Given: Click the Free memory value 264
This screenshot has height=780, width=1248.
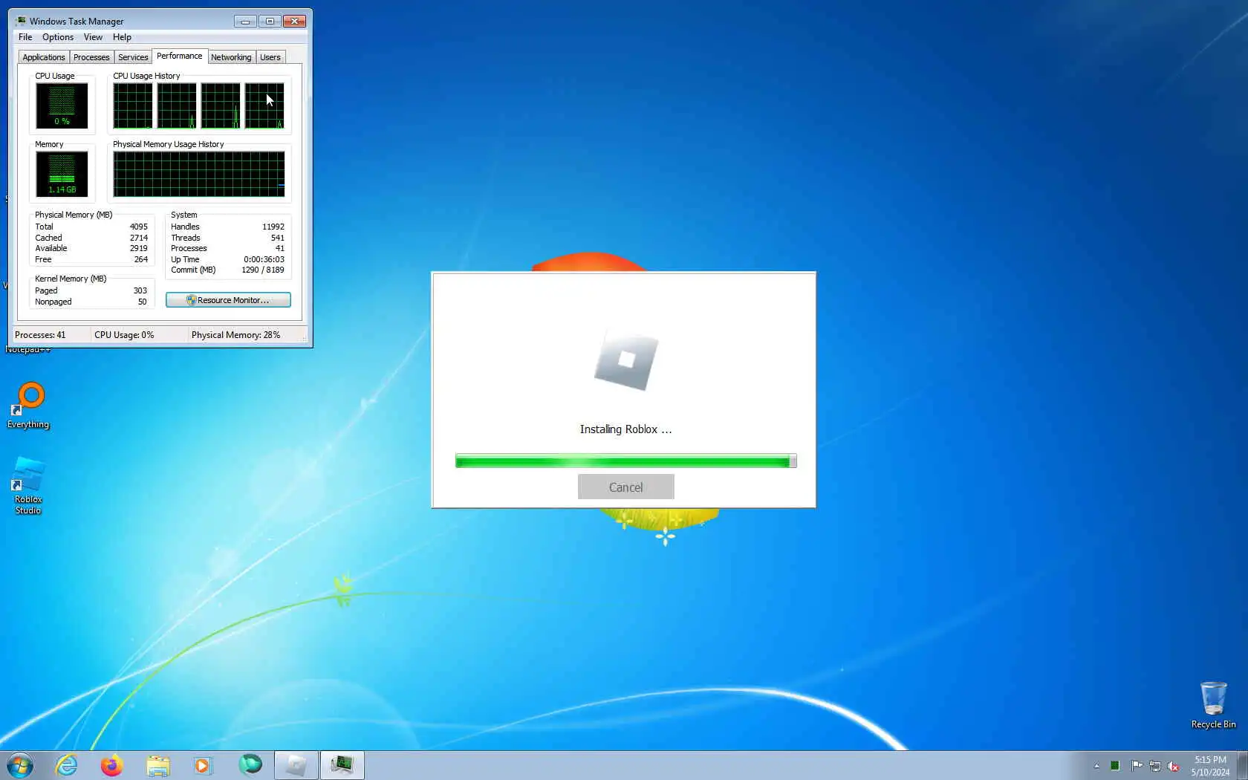Looking at the screenshot, I should point(140,259).
